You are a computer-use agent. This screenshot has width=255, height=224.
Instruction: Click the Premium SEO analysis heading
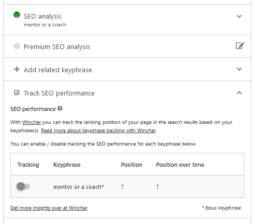point(57,47)
